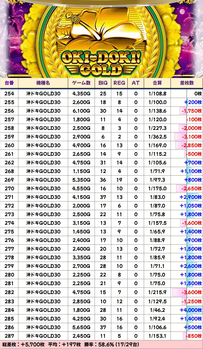The height and width of the screenshot is (349, 203).
Task: Select the BIG column header
Action: (x=103, y=83)
